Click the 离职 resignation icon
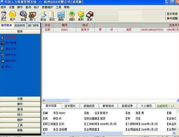 click(81, 16)
